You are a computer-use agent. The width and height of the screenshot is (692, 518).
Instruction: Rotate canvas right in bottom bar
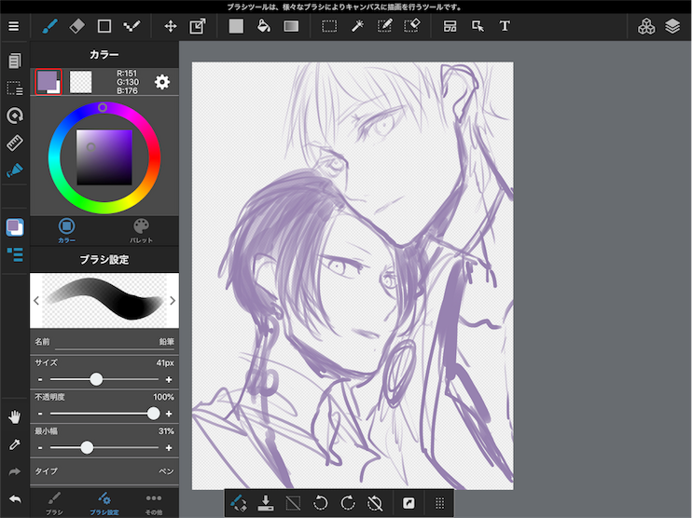(348, 503)
